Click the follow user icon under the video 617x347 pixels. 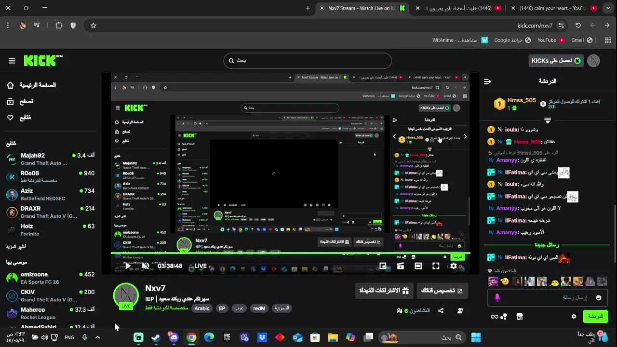coord(460,311)
